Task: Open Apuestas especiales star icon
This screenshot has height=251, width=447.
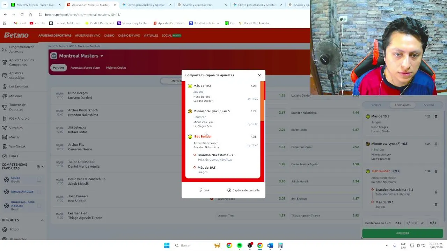Action: 5,75
